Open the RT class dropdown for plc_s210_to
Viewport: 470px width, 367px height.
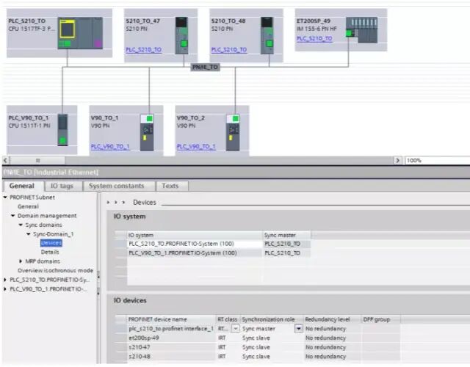236,329
